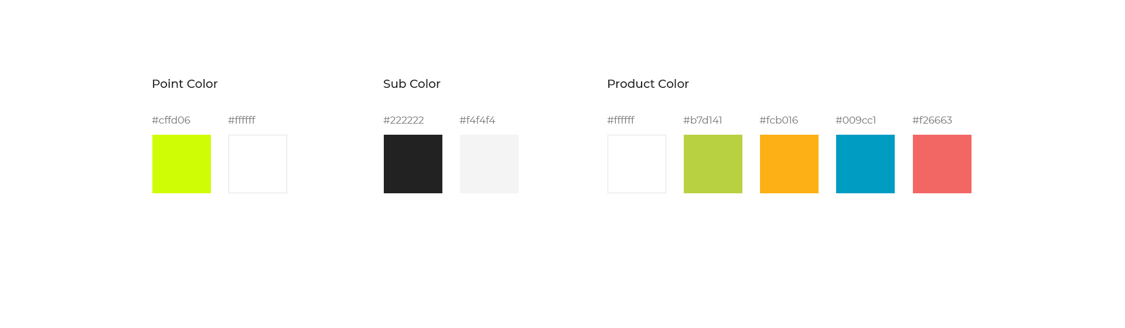Click the Product Color heading
The width and height of the screenshot is (1125, 328).
coord(648,84)
